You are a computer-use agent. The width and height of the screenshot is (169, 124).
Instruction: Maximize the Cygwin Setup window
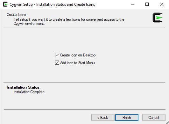[x=147, y=4]
